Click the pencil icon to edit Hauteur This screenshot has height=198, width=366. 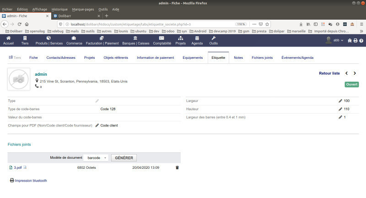click(340, 109)
